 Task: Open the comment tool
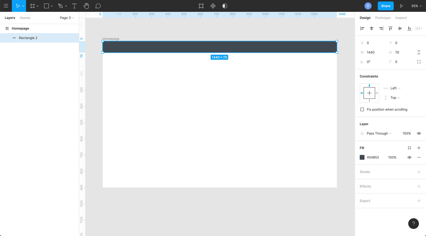(98, 6)
